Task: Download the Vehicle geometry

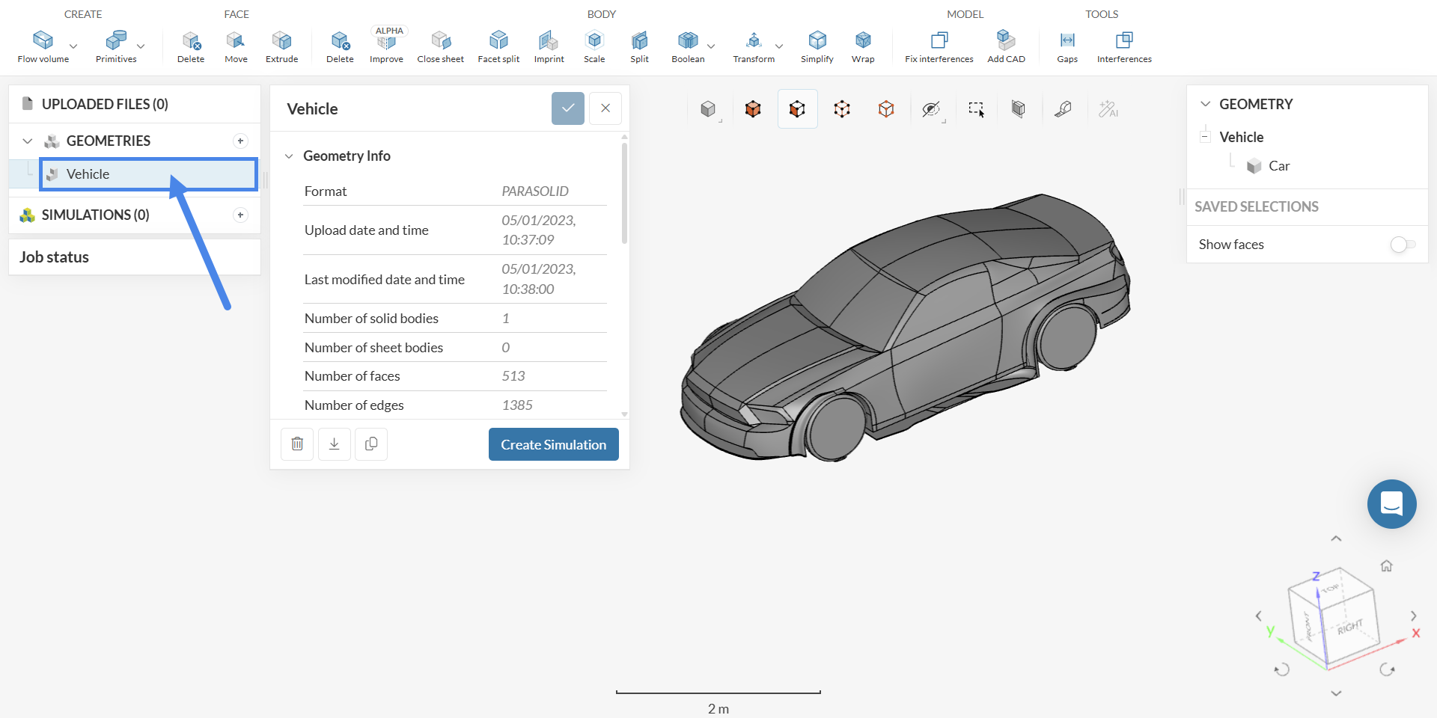Action: click(335, 444)
